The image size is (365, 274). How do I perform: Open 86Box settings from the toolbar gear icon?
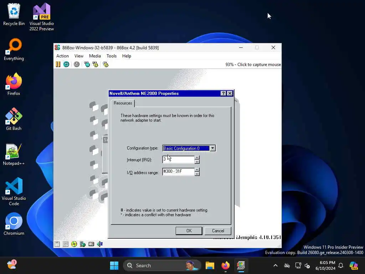[x=106, y=64]
